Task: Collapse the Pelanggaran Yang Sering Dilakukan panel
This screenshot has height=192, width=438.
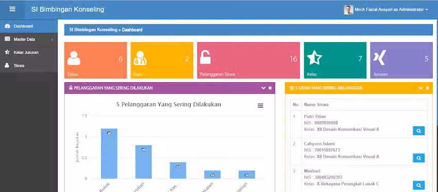Action: (263, 88)
